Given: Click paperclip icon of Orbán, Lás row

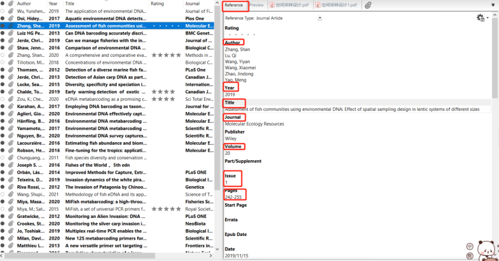Looking at the screenshot, I should [11, 172].
